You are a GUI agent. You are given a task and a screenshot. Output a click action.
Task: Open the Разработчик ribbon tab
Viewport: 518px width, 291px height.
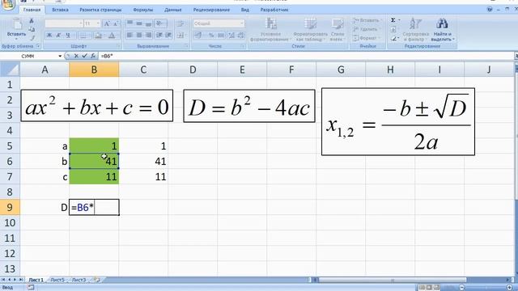[274, 10]
